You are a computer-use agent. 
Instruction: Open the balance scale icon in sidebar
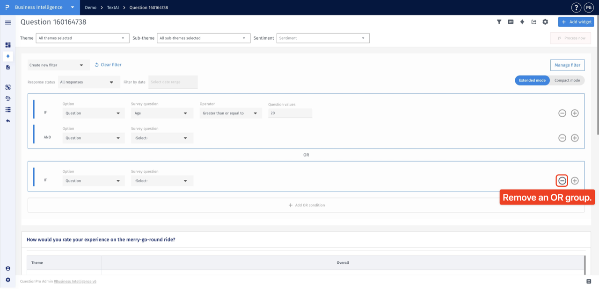[x=8, y=99]
